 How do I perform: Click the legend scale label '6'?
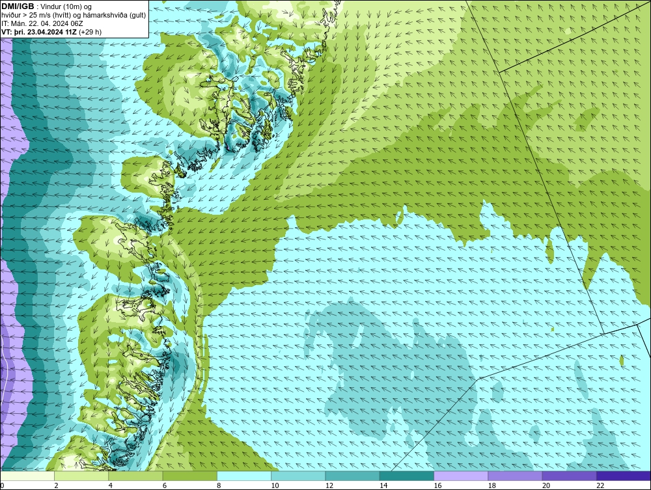pyautogui.click(x=165, y=485)
